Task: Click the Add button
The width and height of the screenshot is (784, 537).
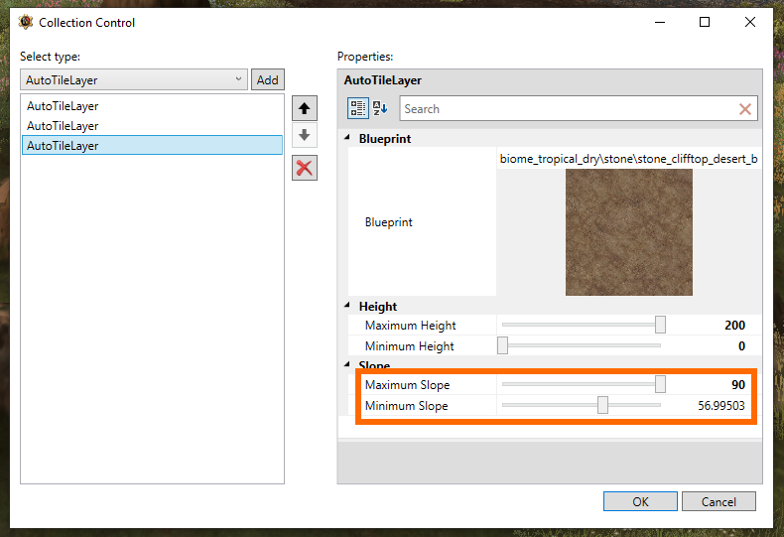Action: point(268,80)
